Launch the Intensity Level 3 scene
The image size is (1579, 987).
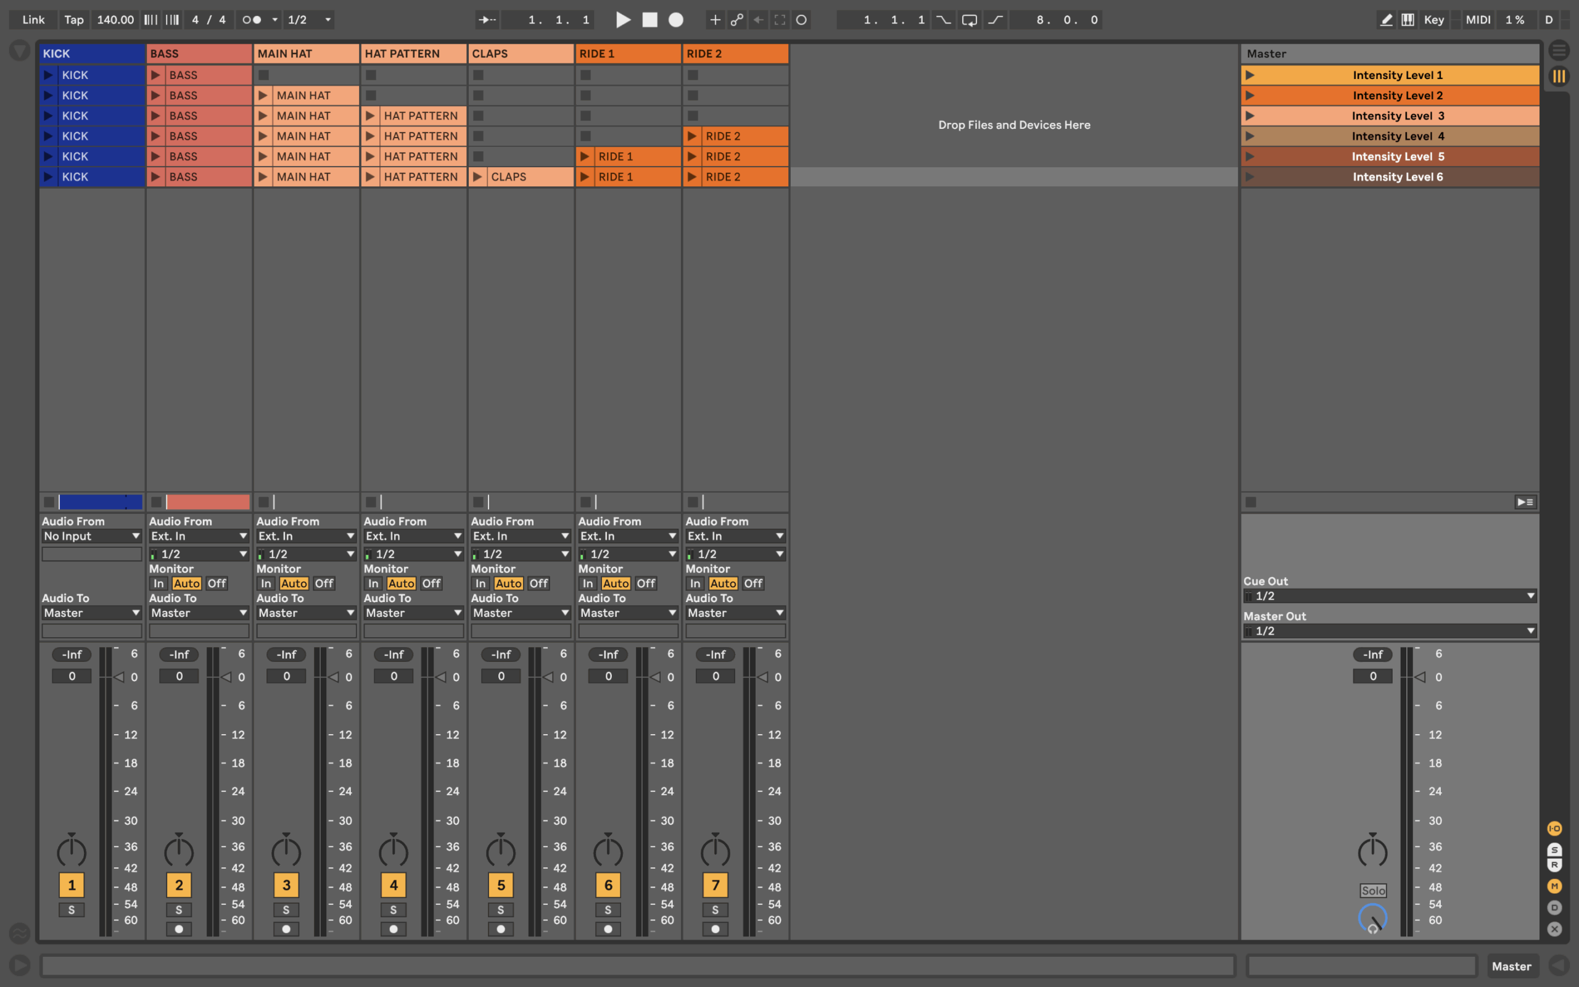(x=1250, y=115)
